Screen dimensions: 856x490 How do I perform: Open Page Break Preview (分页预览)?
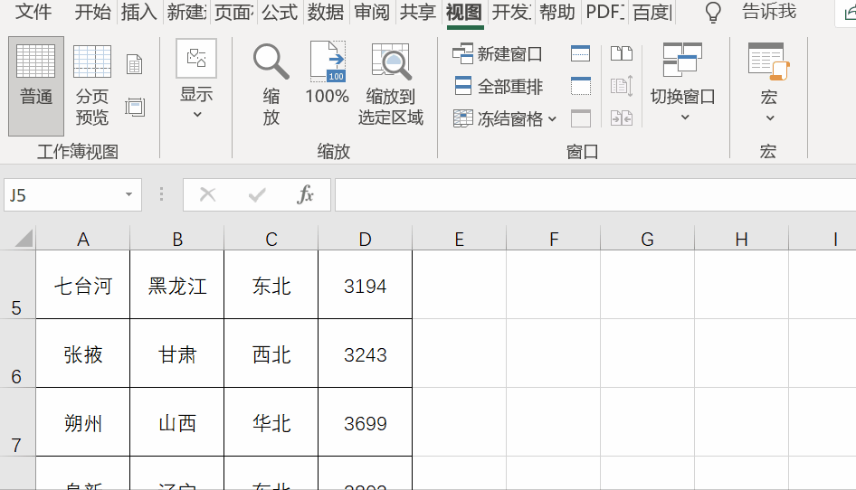click(x=91, y=86)
